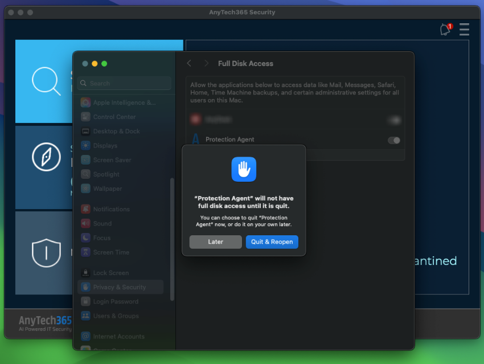This screenshot has height=364, width=484.
Task: Click the Full Disk Access title
Action: tap(246, 64)
